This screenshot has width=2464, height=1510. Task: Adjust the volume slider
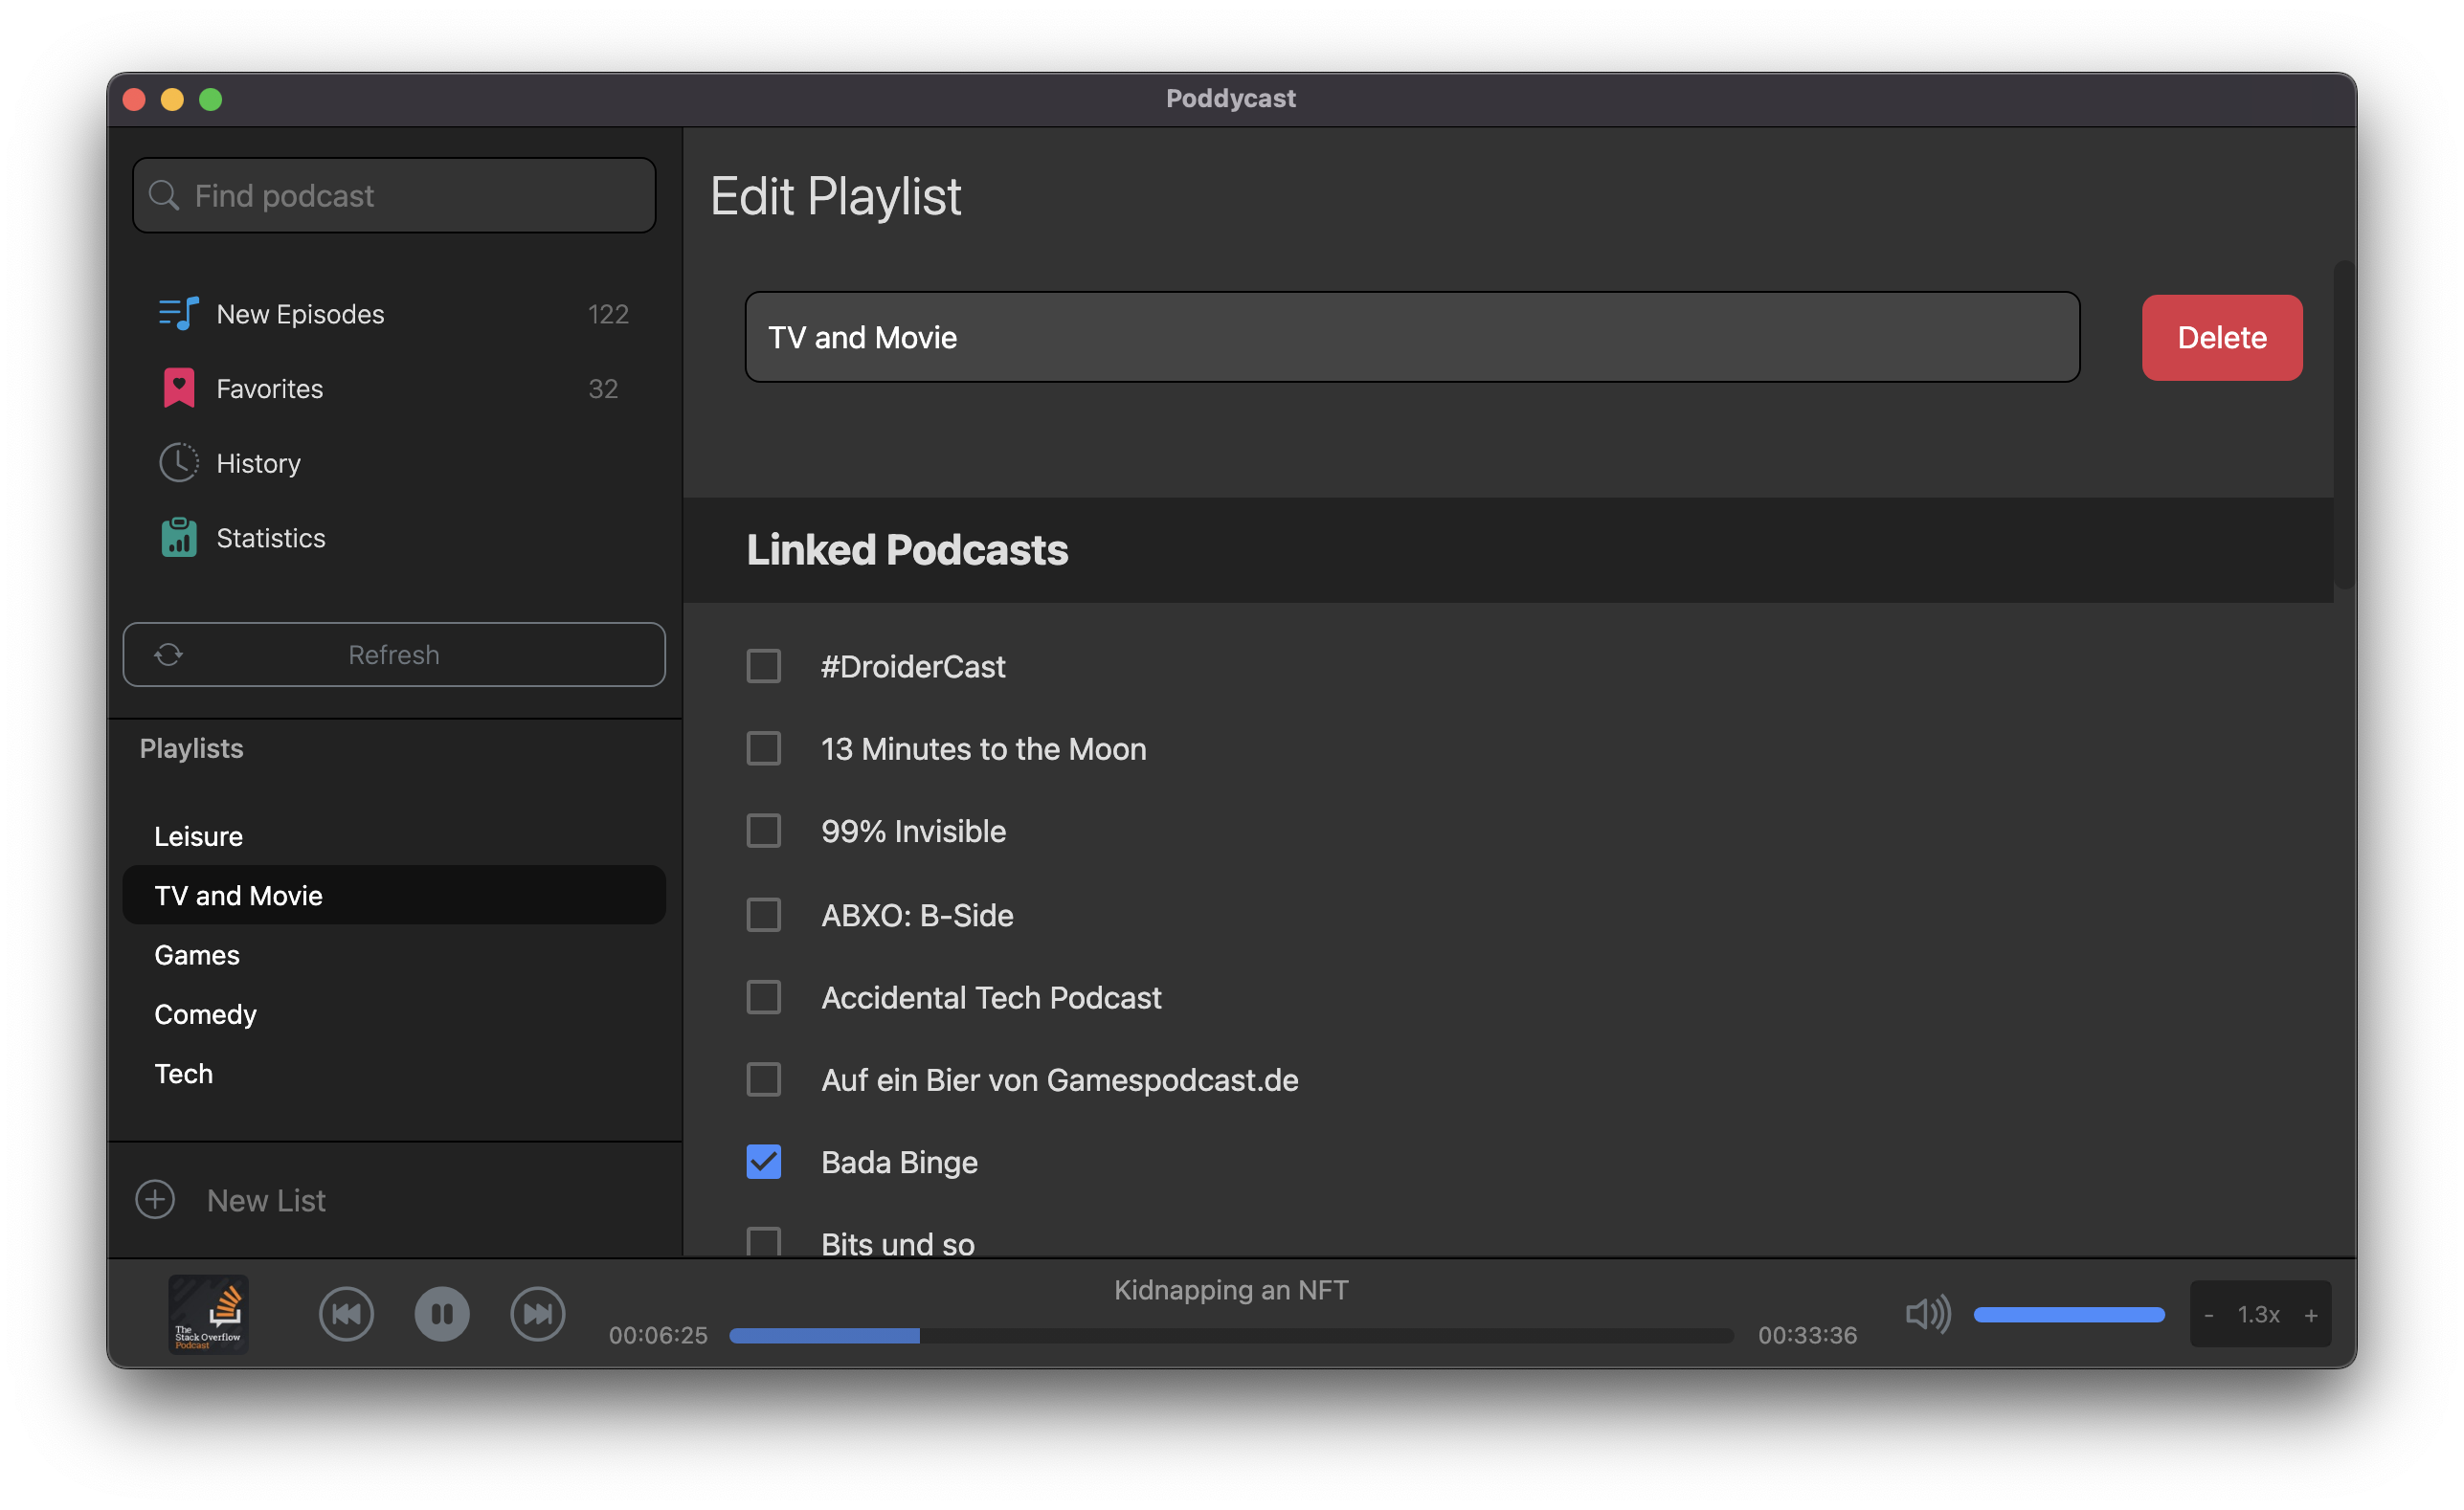point(2068,1314)
